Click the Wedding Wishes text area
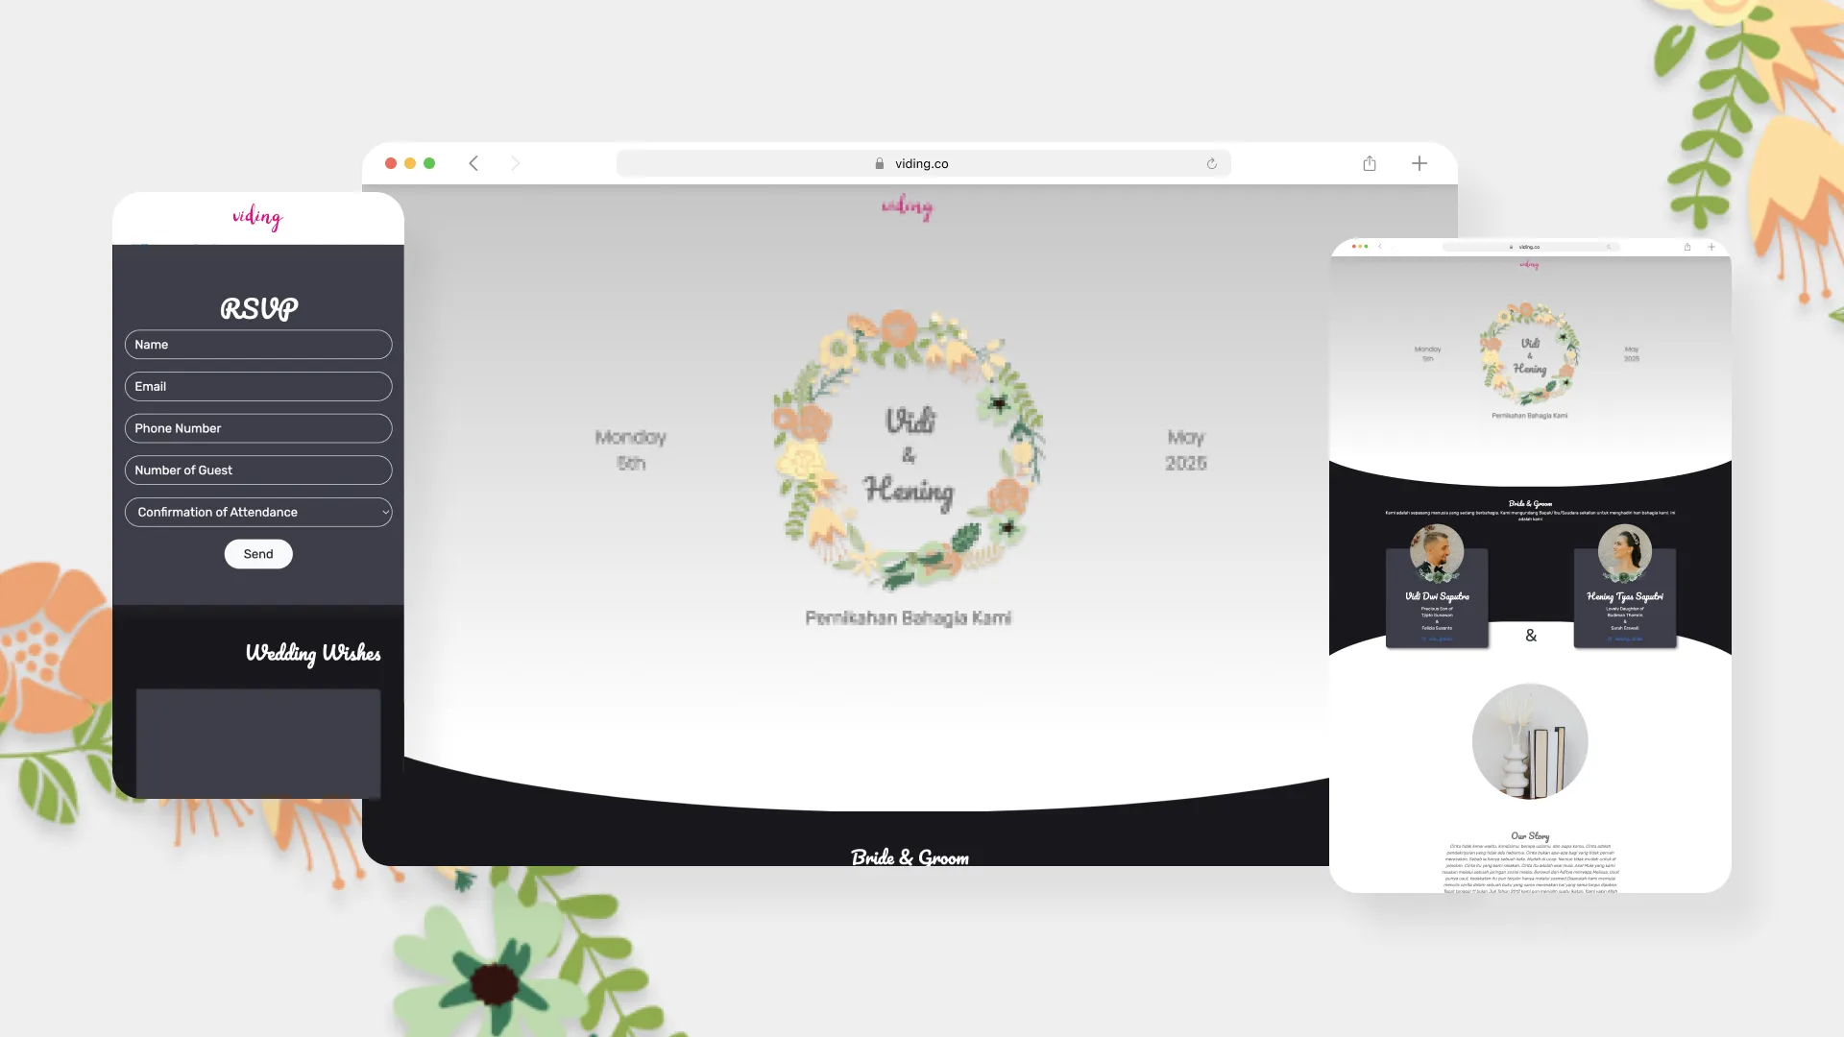The height and width of the screenshot is (1037, 1844). point(257,744)
